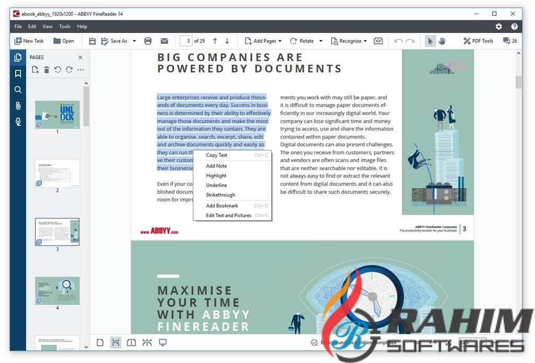Enable the arrow selection tool

point(430,41)
